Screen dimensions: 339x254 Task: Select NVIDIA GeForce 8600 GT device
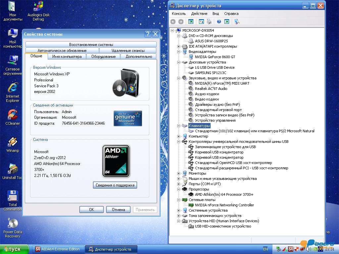click(x=215, y=57)
